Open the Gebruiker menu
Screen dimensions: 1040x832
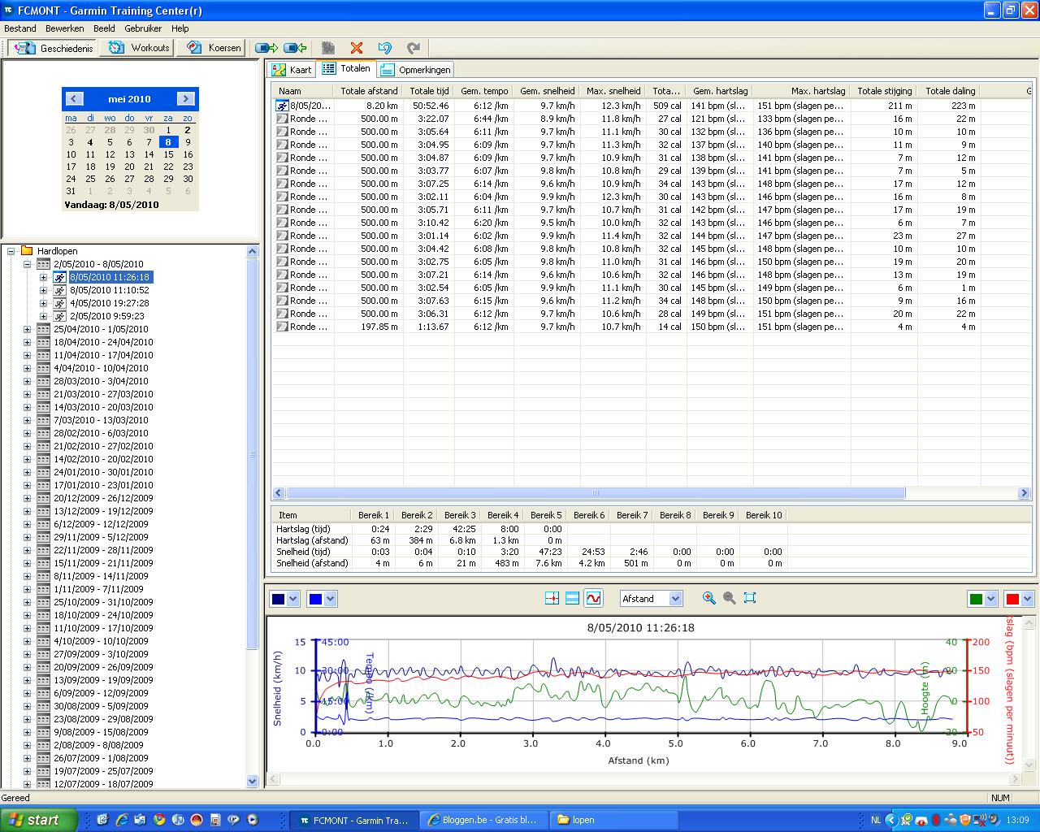point(143,28)
